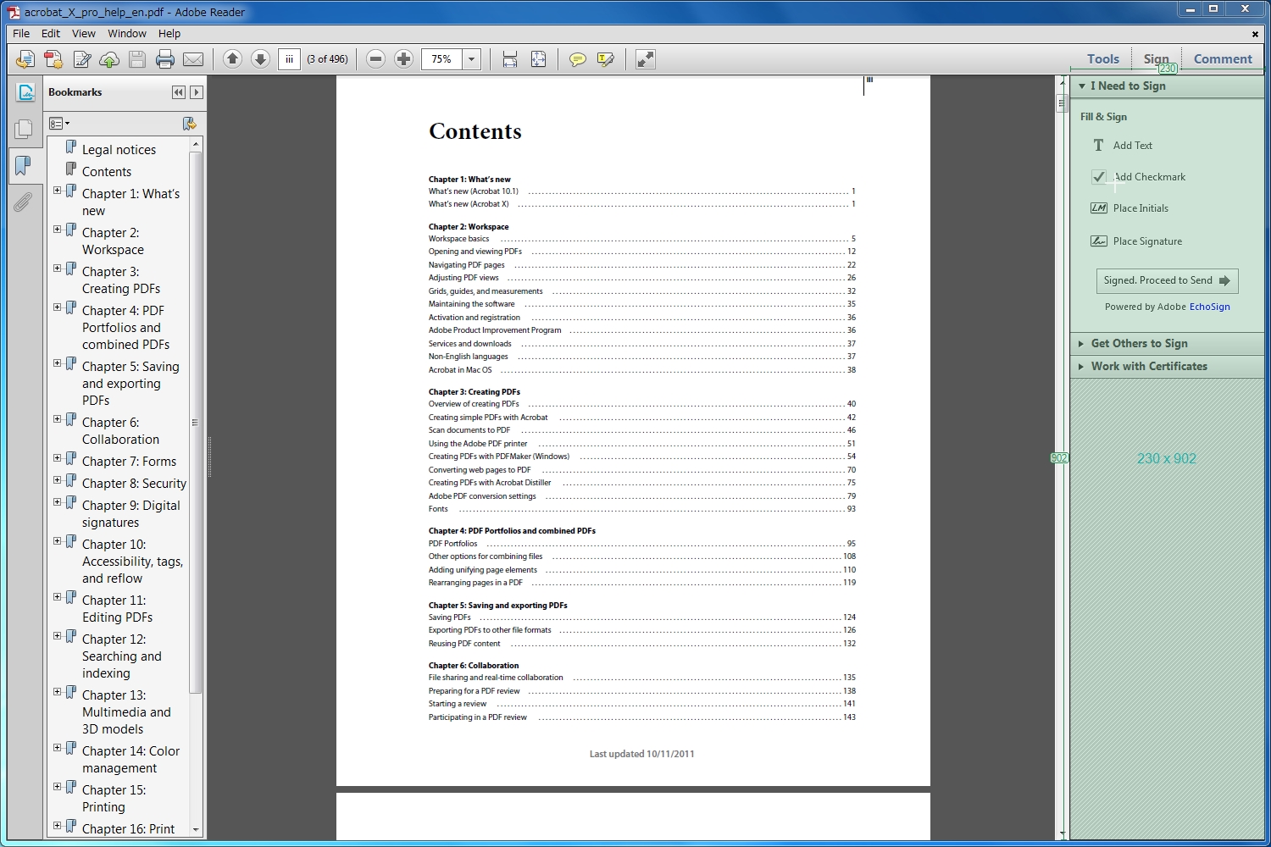Click the Add Text T icon
Screen dimensions: 1271x847
point(1099,146)
